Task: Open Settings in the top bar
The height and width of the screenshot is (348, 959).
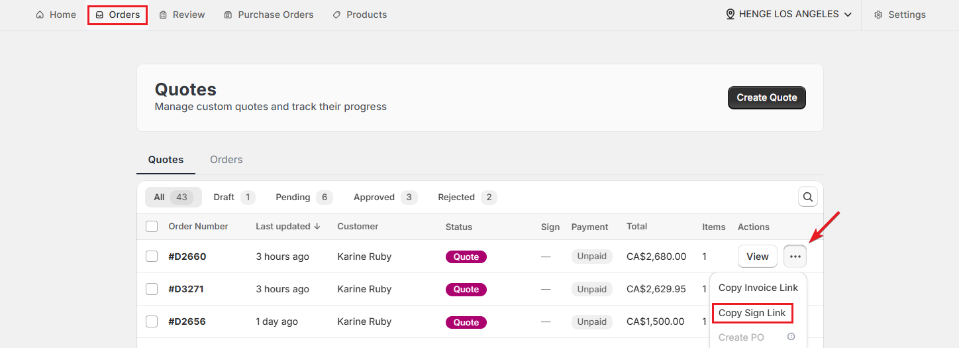Action: tap(900, 15)
